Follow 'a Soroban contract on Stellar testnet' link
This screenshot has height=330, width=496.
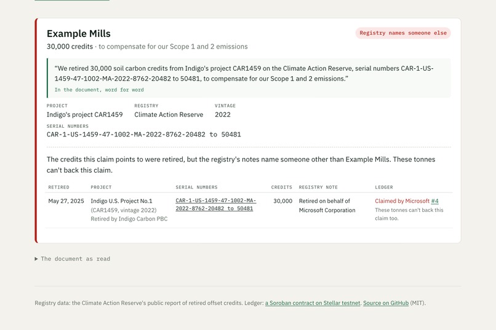(x=313, y=303)
